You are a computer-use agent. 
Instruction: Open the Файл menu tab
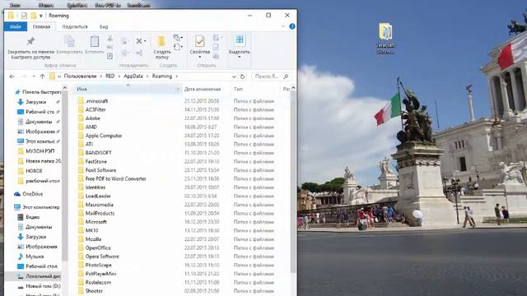[16, 26]
